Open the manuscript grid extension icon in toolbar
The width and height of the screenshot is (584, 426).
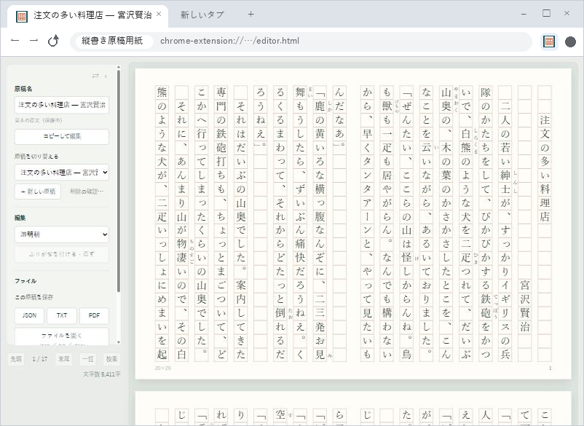tap(549, 42)
